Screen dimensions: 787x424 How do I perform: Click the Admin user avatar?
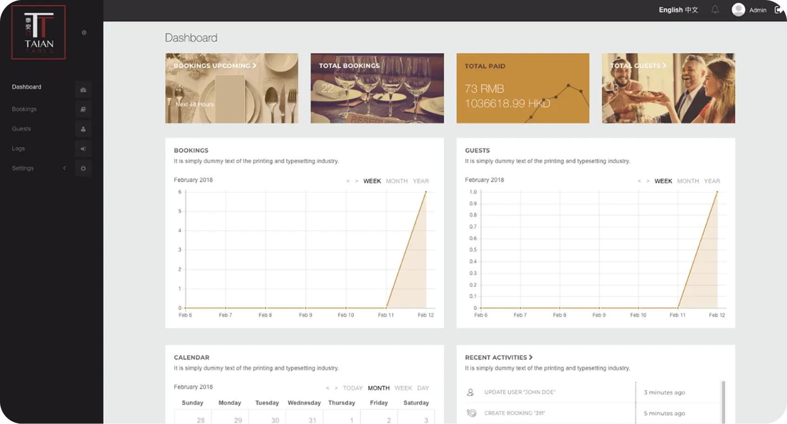tap(738, 10)
